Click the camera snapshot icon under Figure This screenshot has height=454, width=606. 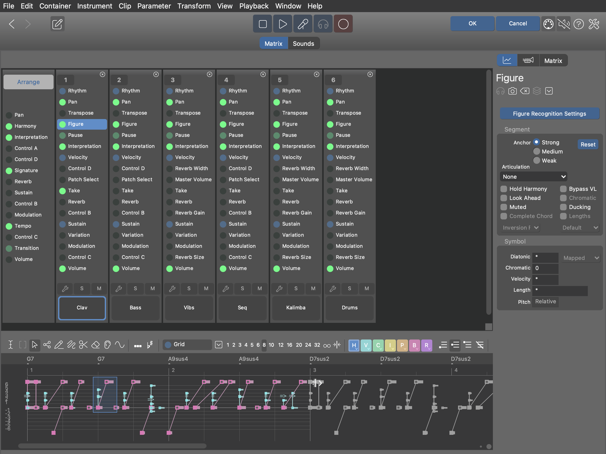click(x=512, y=91)
